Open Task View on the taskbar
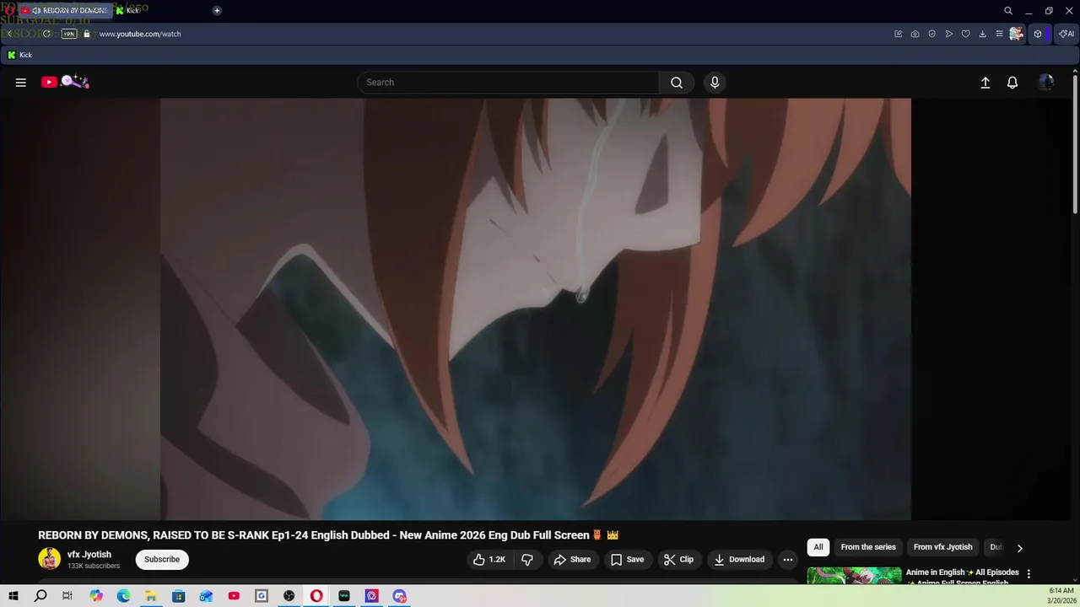 click(67, 596)
